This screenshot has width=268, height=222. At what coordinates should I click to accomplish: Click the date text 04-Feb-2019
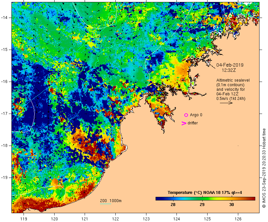[x=230, y=65]
